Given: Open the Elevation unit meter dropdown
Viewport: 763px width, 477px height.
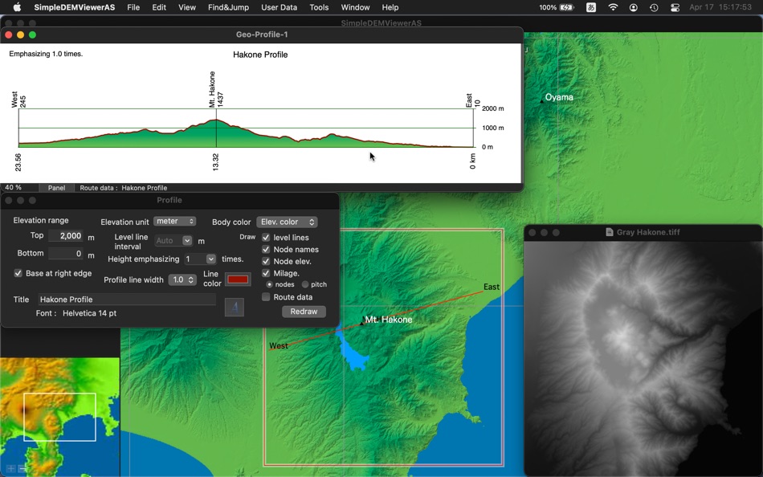Looking at the screenshot, I should [x=175, y=221].
